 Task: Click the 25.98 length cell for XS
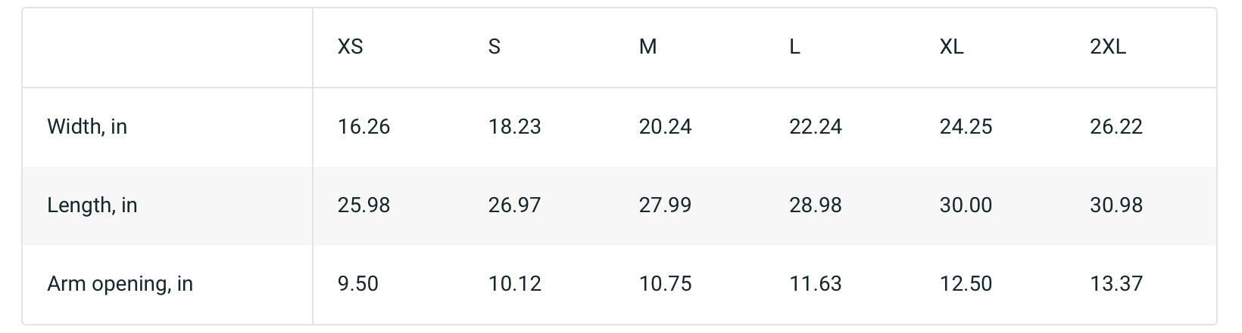tap(364, 205)
